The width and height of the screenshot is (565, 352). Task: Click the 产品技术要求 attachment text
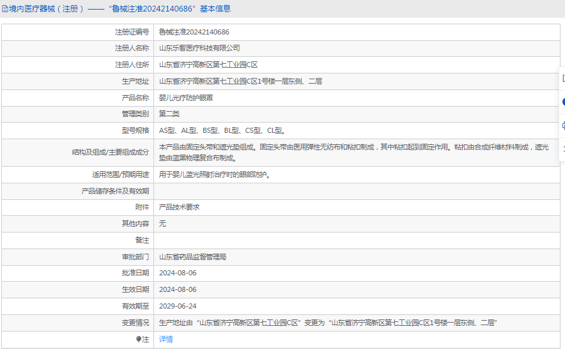point(179,207)
